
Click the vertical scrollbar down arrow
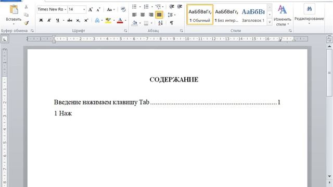tap(329, 176)
